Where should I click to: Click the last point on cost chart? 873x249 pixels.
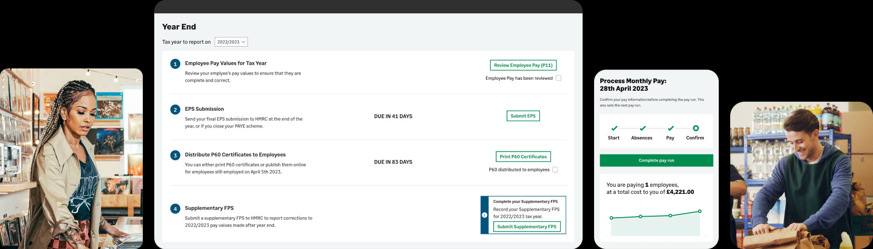[699, 211]
